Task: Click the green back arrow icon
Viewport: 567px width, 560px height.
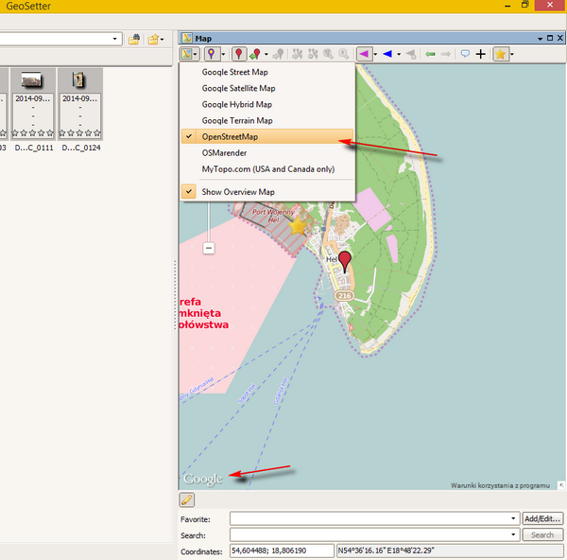Action: coord(430,54)
